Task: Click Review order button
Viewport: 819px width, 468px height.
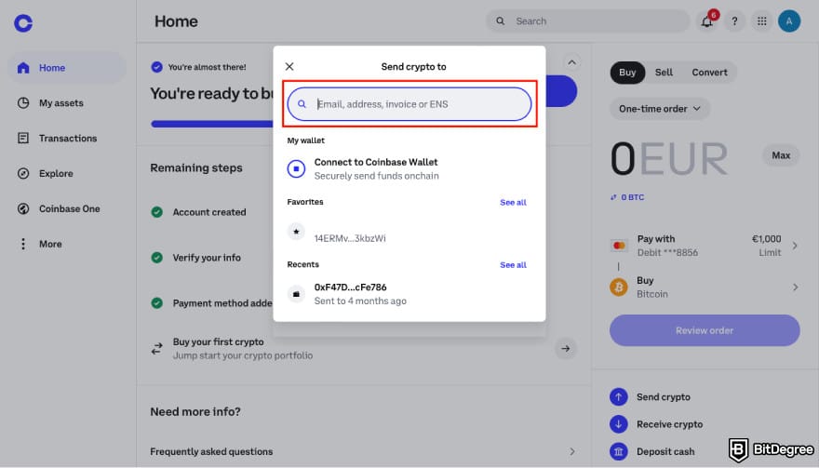Action: click(x=705, y=330)
